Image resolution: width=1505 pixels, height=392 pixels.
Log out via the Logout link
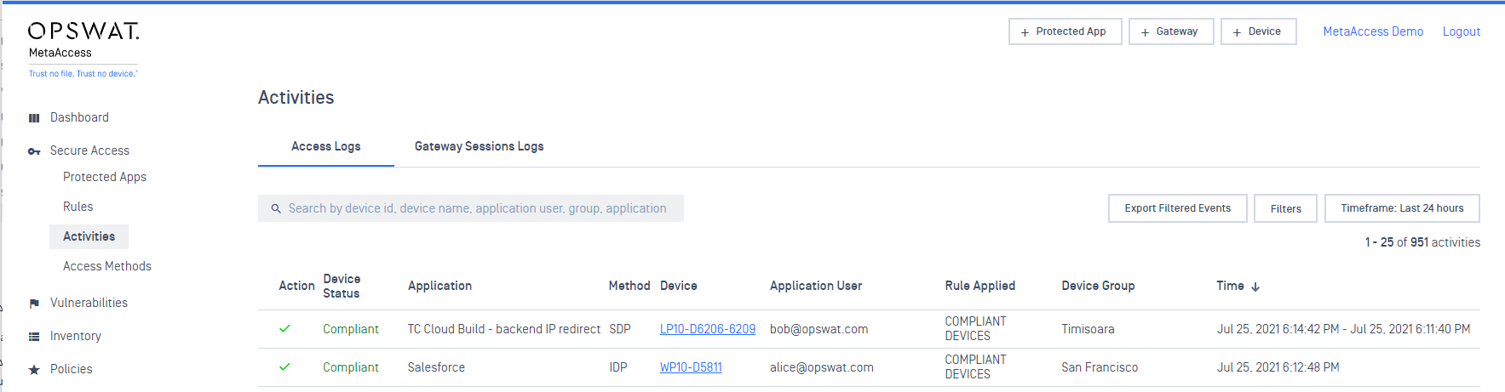pos(1462,31)
